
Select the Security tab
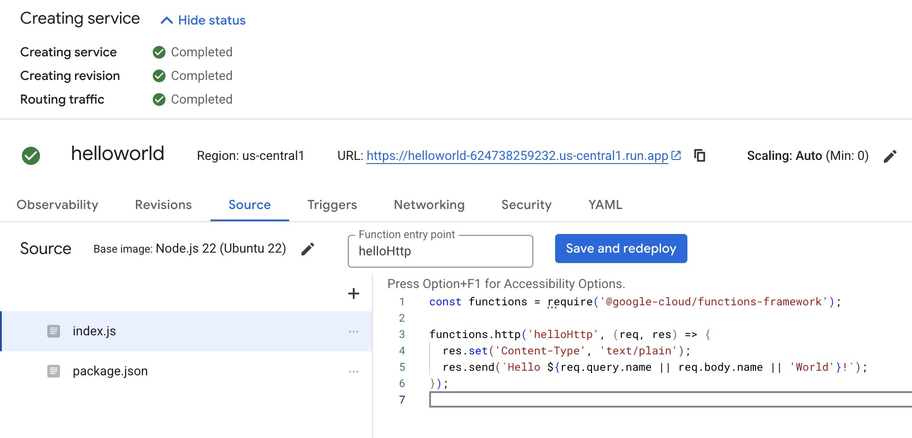[526, 205]
